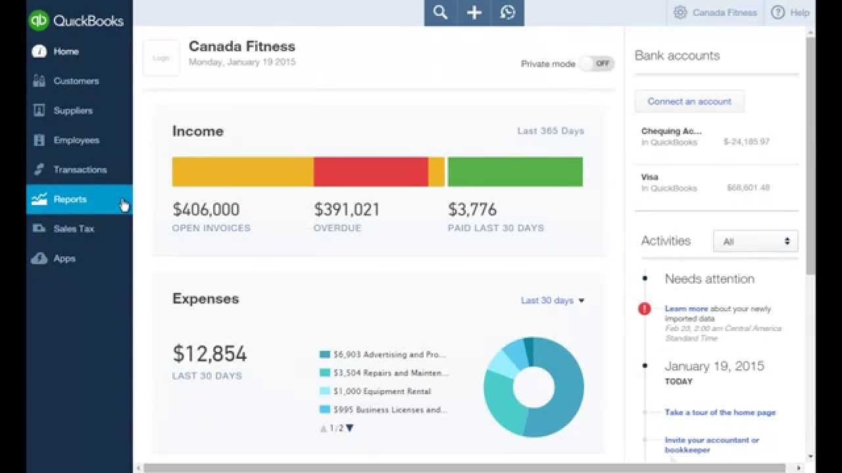
Task: Open Suppliers in the sidebar
Action: pos(79,110)
